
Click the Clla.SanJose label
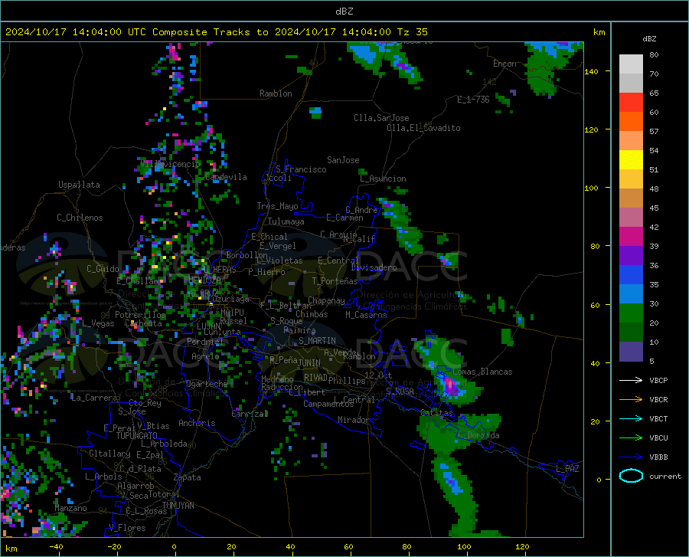381,118
